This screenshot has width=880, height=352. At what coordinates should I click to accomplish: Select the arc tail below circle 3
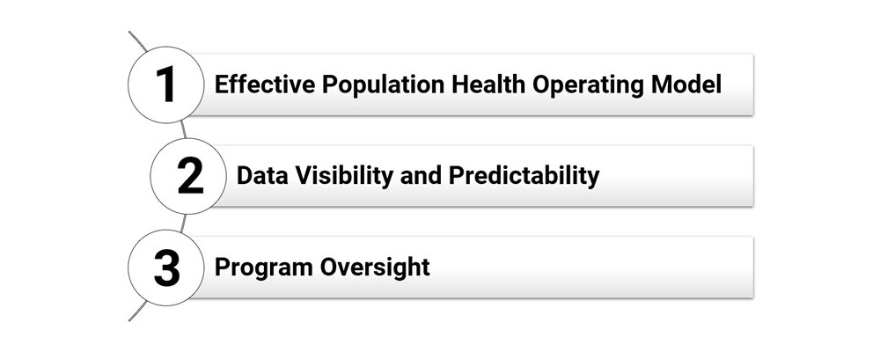coord(137,311)
